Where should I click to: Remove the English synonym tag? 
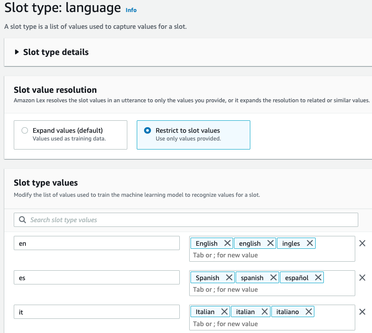pos(227,243)
